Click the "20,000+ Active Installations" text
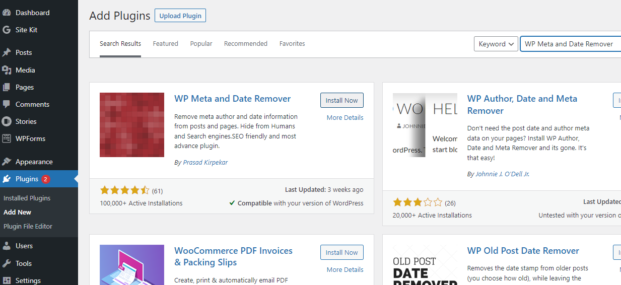 433,215
